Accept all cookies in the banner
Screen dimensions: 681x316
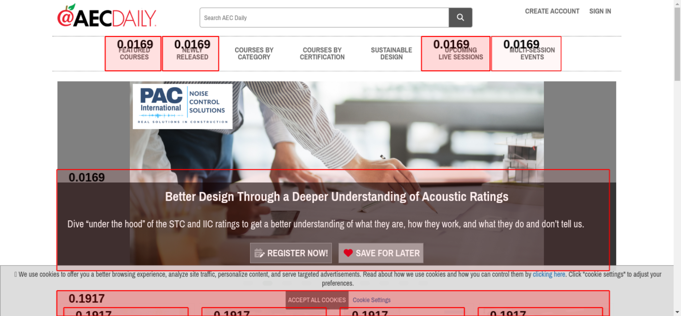coord(317,300)
